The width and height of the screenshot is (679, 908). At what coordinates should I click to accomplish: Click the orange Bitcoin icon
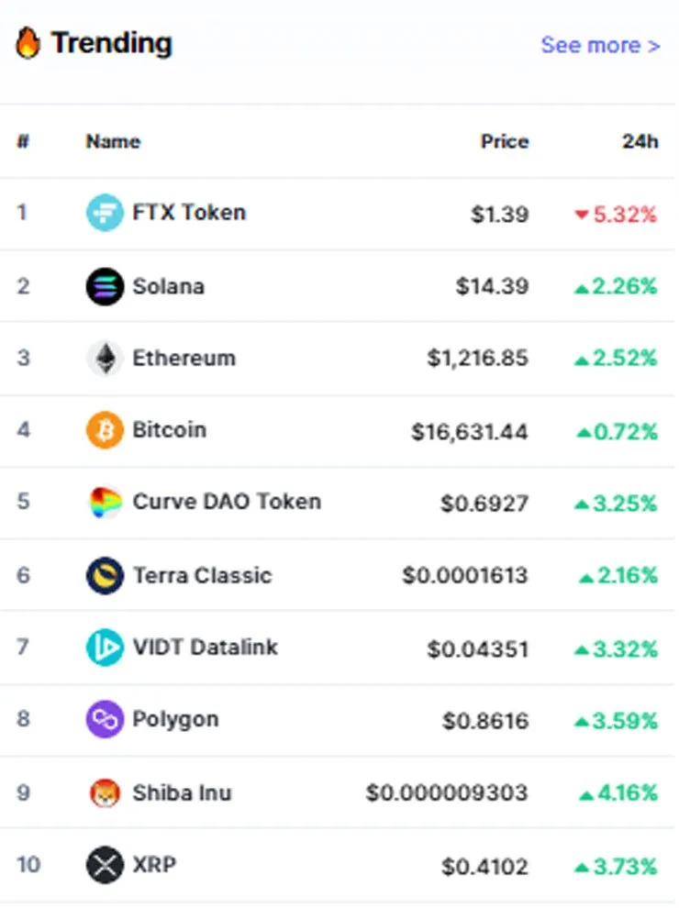coord(105,430)
